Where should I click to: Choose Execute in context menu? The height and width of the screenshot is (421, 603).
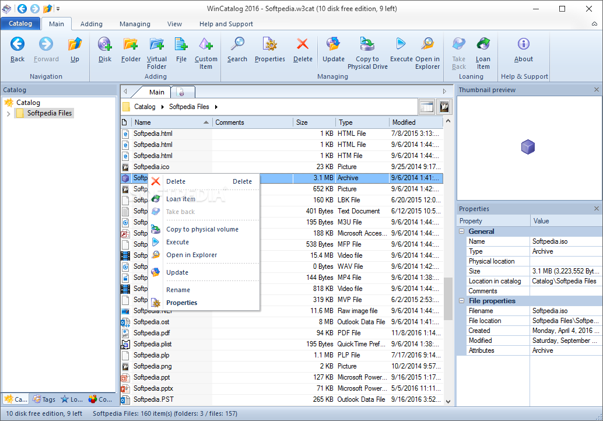[x=204, y=242]
